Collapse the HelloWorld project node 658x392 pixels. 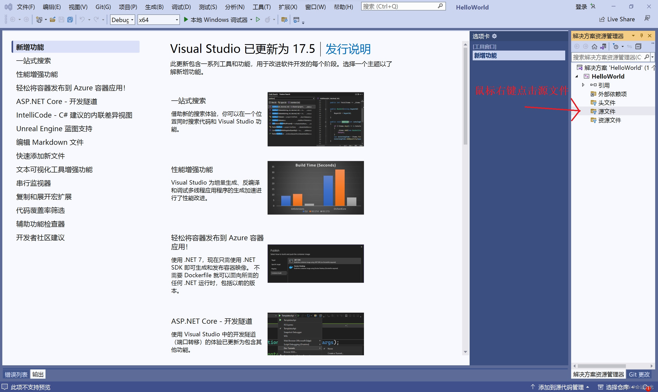pos(577,76)
